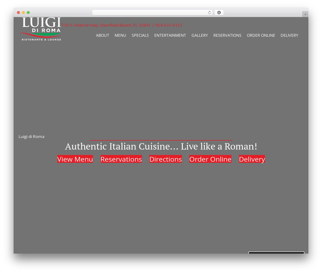
Task: Click the address and phone number text
Action: click(122, 25)
